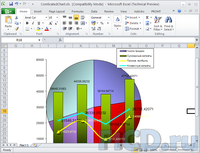Toggle Italic formatting

(x=33, y=23)
